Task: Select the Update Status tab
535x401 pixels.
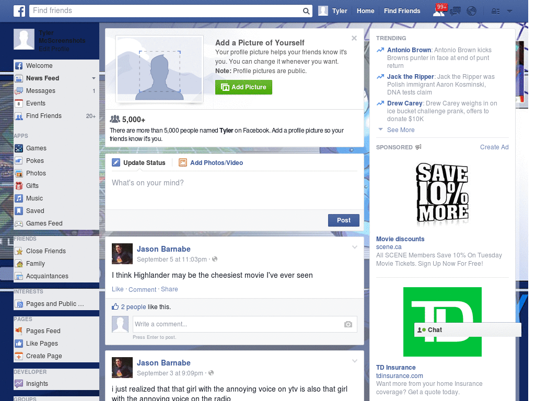Action: (x=139, y=163)
